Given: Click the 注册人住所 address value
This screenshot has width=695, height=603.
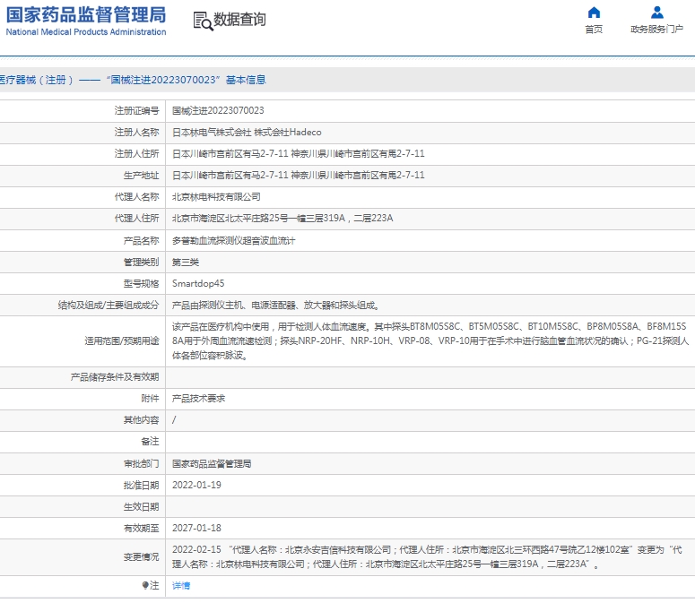Looking at the screenshot, I should click(x=298, y=153).
